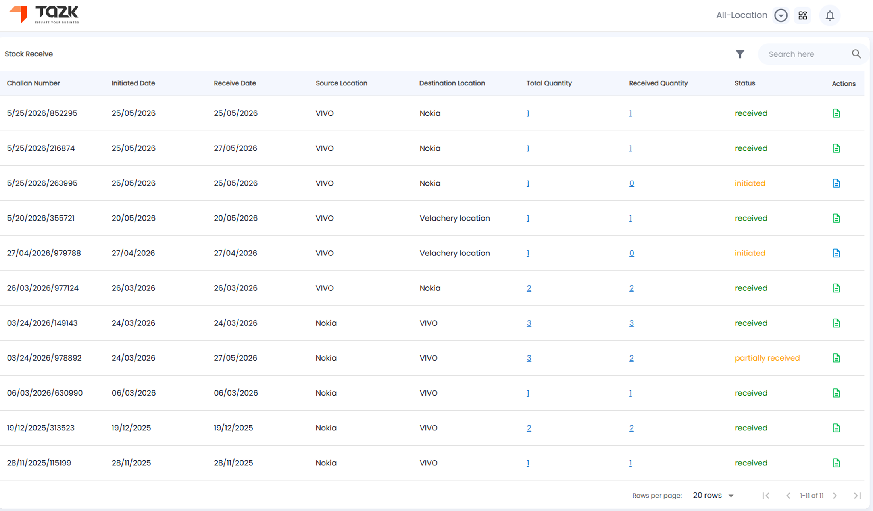Screen dimensions: 873x511
Task: Open the 20 rows per page dropdown
Action: (713, 495)
